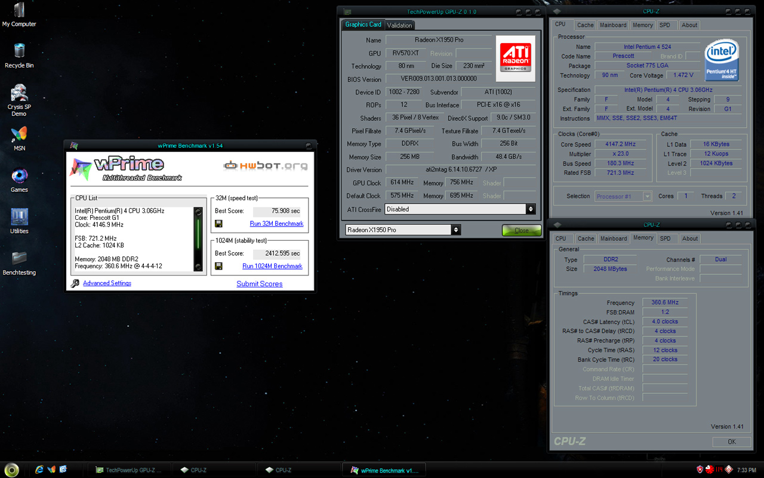Click the green Close button in GPU-Z
The image size is (764, 478).
click(x=521, y=230)
